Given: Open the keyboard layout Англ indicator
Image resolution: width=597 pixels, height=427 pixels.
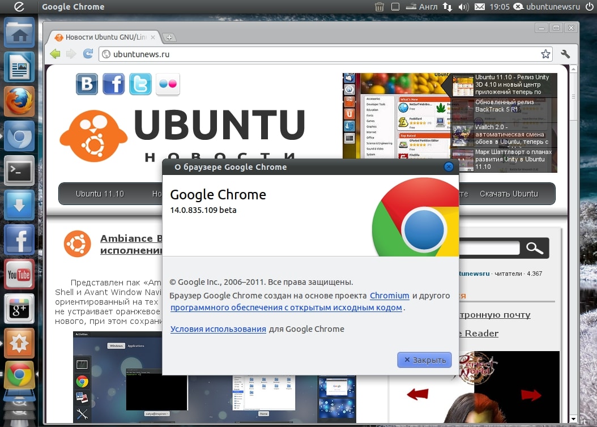Looking at the screenshot, I should click(x=421, y=6).
